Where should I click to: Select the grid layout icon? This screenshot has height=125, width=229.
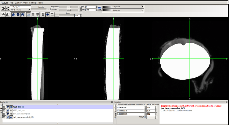(x=38, y=15)
